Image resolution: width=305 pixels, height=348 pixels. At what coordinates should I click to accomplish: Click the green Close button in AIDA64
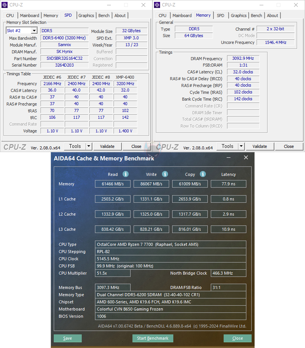tap(238, 338)
